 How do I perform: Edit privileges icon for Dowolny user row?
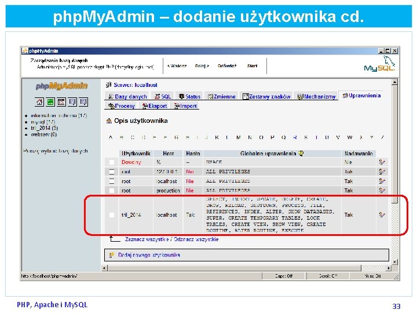point(382,162)
